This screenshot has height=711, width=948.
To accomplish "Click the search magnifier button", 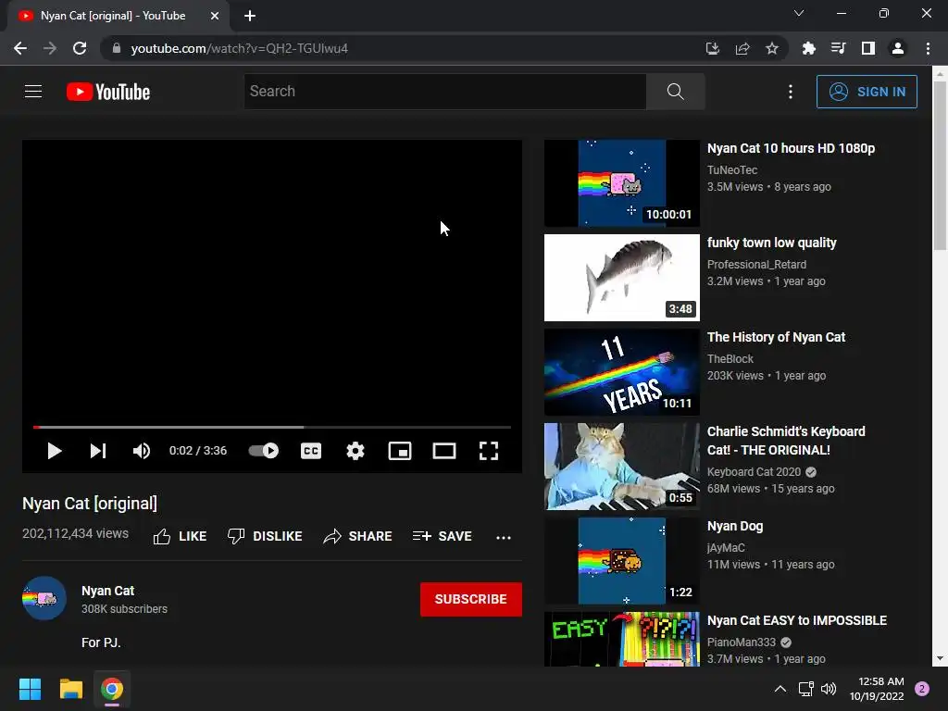I will point(675,92).
